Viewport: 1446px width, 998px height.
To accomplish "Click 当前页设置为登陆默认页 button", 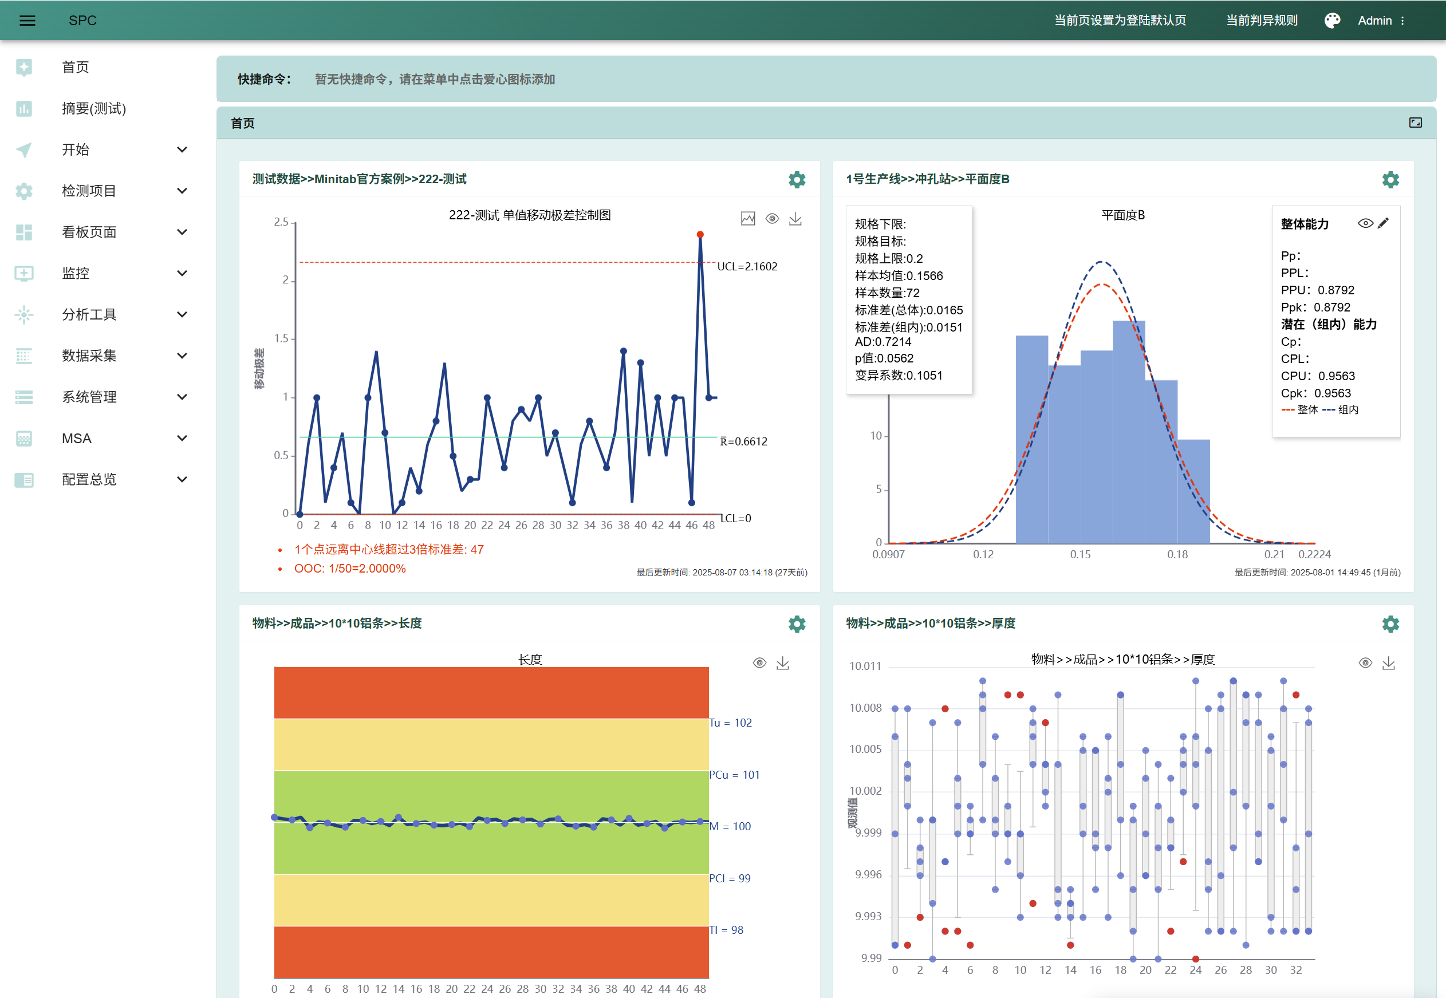I will [1120, 21].
